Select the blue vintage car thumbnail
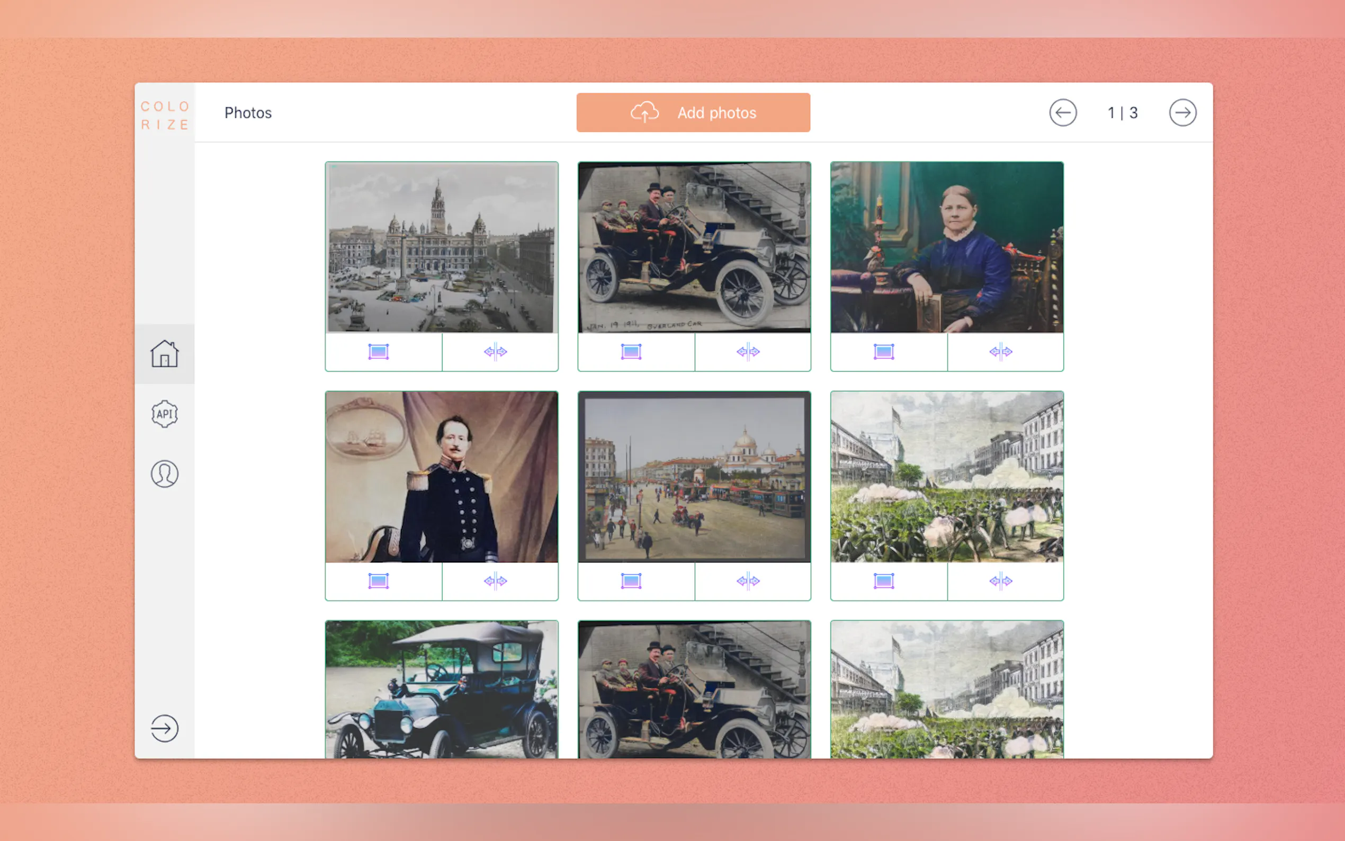This screenshot has width=1345, height=841. point(442,690)
